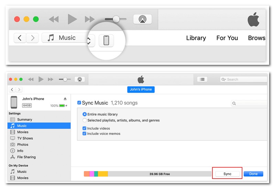The image size is (275, 189).
Task: Open Music under On My Device
Action: (x=39, y=171)
